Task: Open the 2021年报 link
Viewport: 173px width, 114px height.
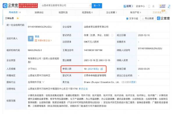Action: 93,69
